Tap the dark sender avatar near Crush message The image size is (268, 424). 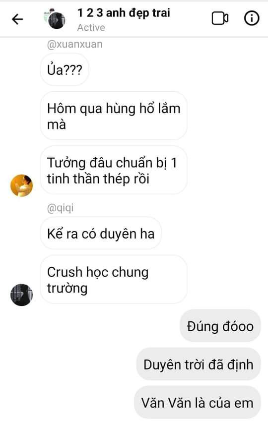(22, 295)
